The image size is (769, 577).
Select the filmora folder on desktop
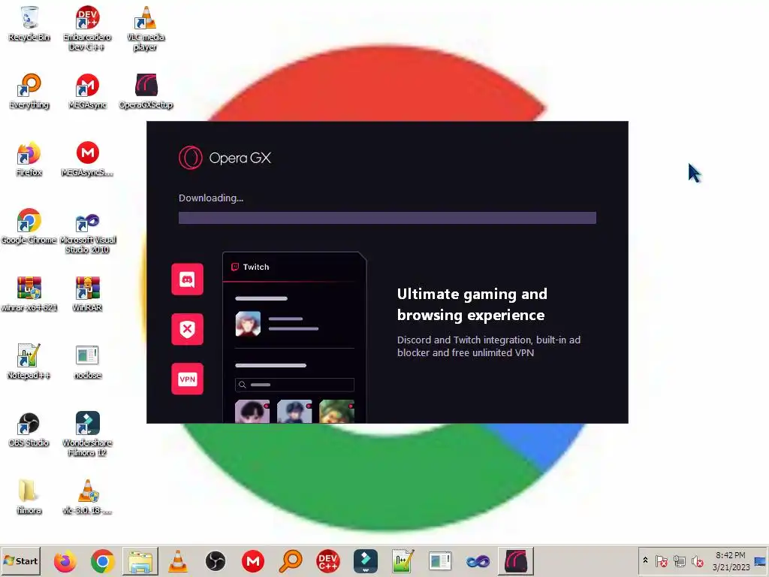pos(29,497)
